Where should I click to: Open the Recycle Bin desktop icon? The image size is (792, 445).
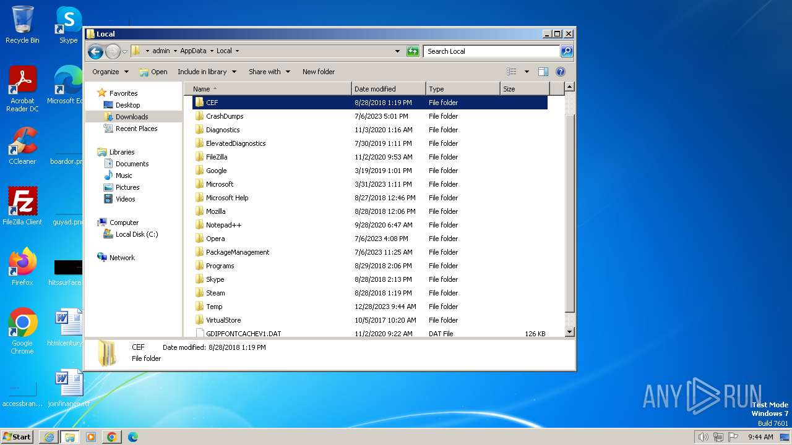tap(22, 25)
